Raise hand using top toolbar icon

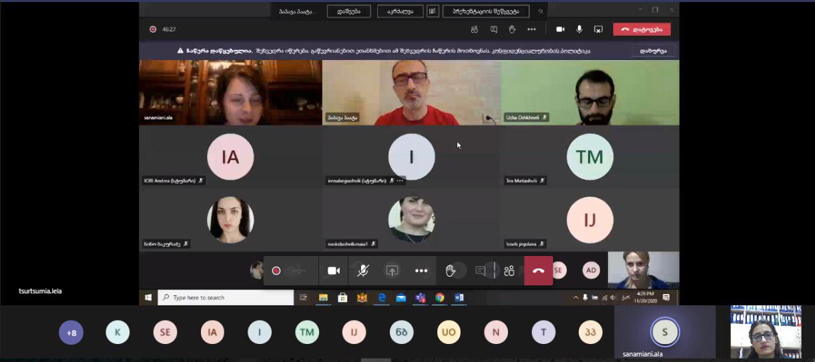click(512, 29)
